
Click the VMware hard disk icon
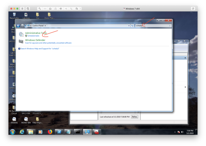[x=50, y=9]
